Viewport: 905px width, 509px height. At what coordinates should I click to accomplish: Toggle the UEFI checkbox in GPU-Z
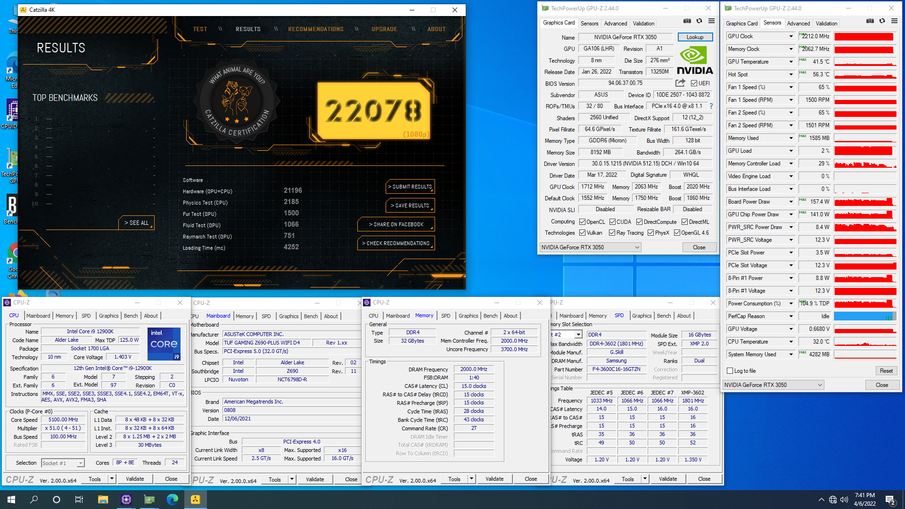coord(694,83)
